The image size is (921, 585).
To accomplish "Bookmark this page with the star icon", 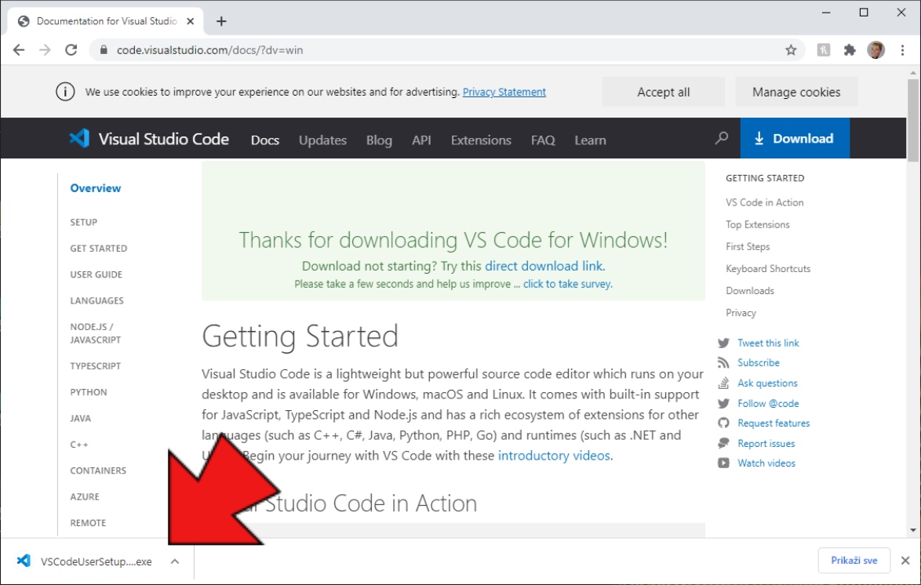I will coord(791,50).
